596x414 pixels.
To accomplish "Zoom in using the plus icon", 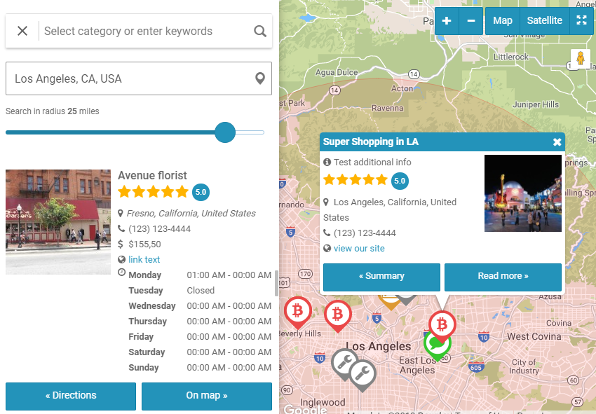I will pyautogui.click(x=447, y=21).
